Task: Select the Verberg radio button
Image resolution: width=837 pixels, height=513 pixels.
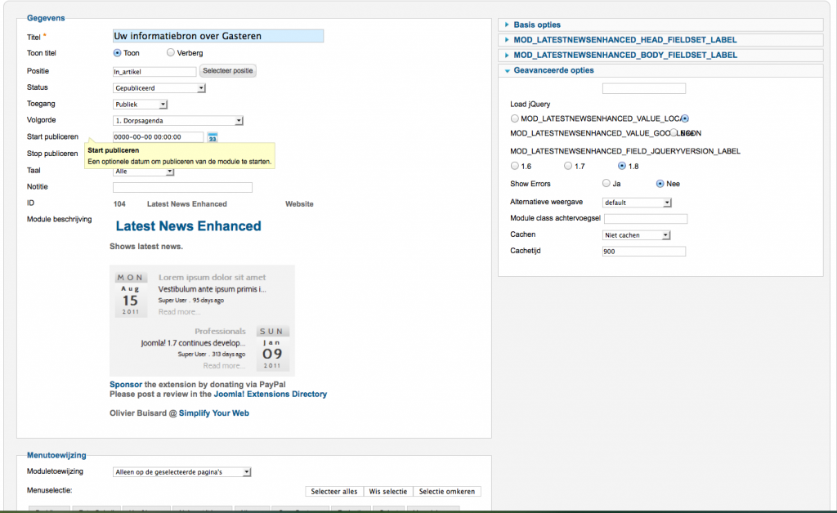Action: 171,53
